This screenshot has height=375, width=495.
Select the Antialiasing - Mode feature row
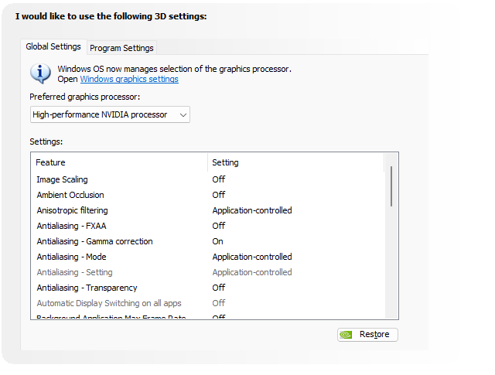tap(72, 257)
